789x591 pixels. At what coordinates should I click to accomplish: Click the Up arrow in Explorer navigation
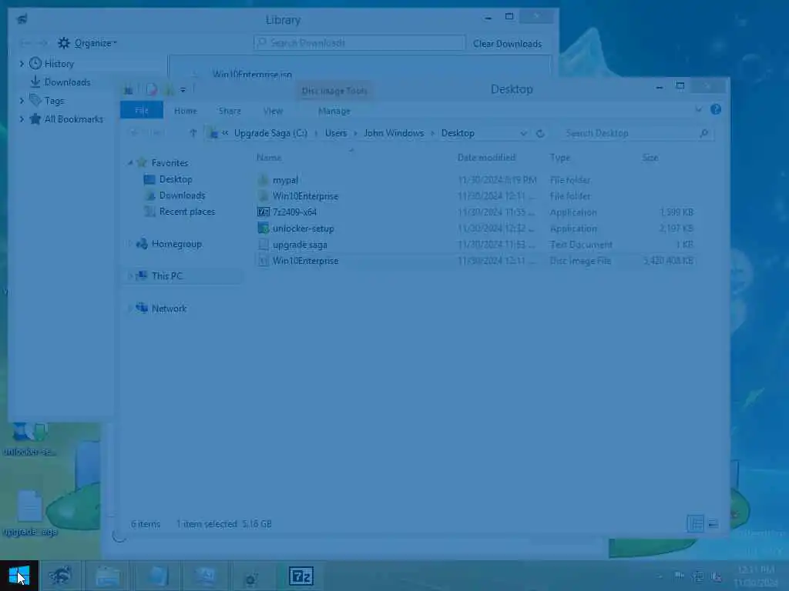coord(193,133)
